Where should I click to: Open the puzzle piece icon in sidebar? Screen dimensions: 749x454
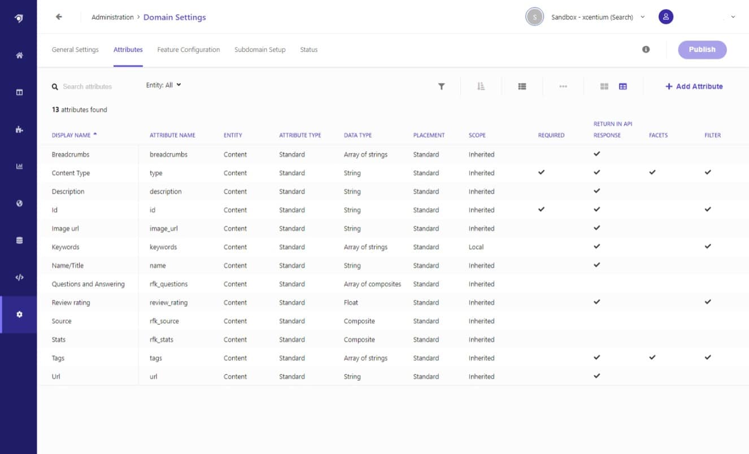point(19,129)
